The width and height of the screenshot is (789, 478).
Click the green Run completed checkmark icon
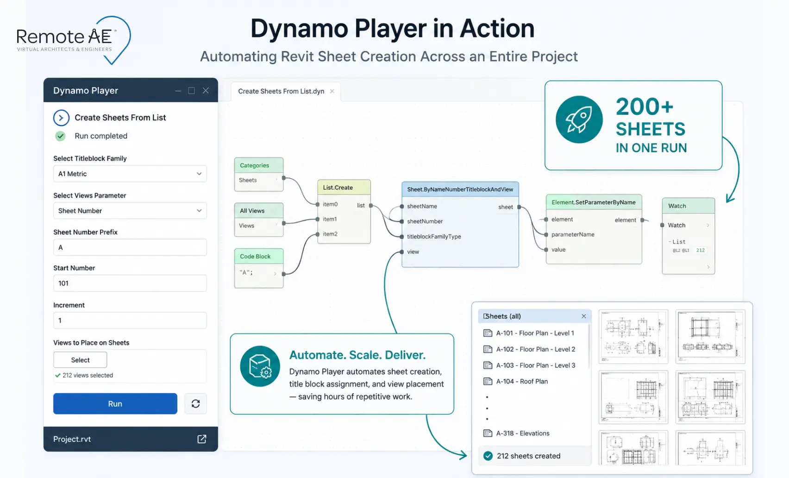(60, 136)
